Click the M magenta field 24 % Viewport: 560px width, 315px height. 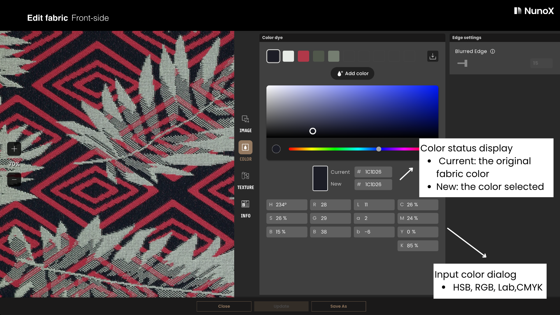click(x=418, y=218)
